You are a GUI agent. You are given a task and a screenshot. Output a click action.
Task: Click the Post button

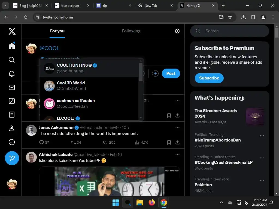pos(171,73)
